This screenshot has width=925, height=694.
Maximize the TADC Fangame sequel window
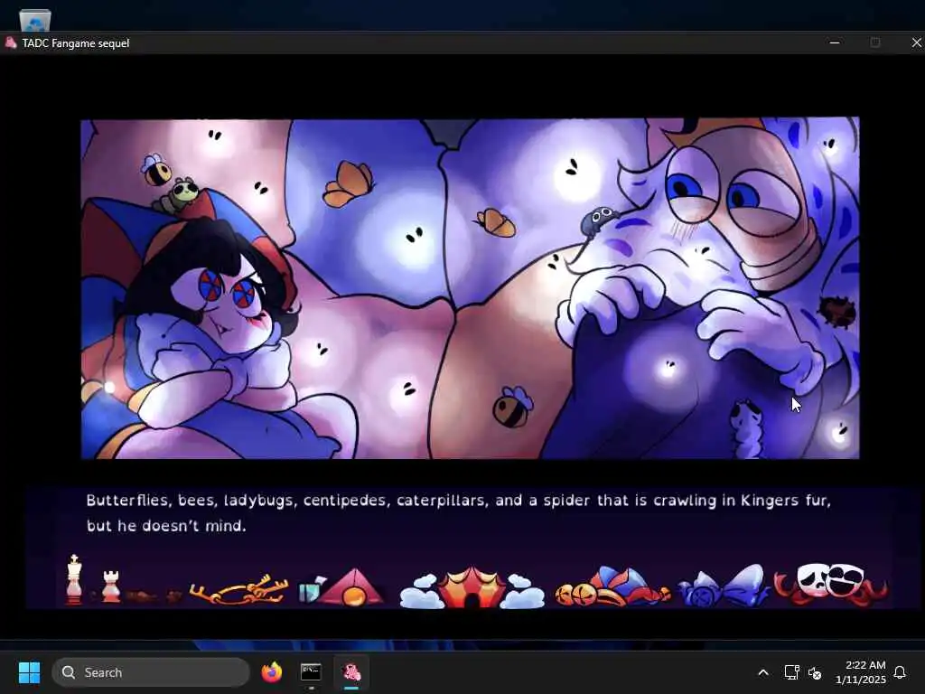(874, 42)
